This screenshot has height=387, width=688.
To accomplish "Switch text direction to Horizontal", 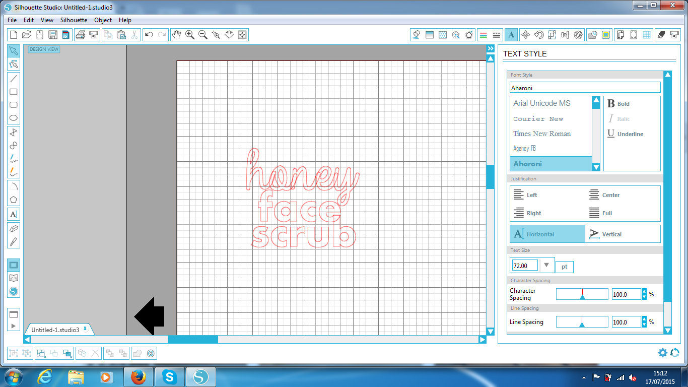I will [x=547, y=234].
